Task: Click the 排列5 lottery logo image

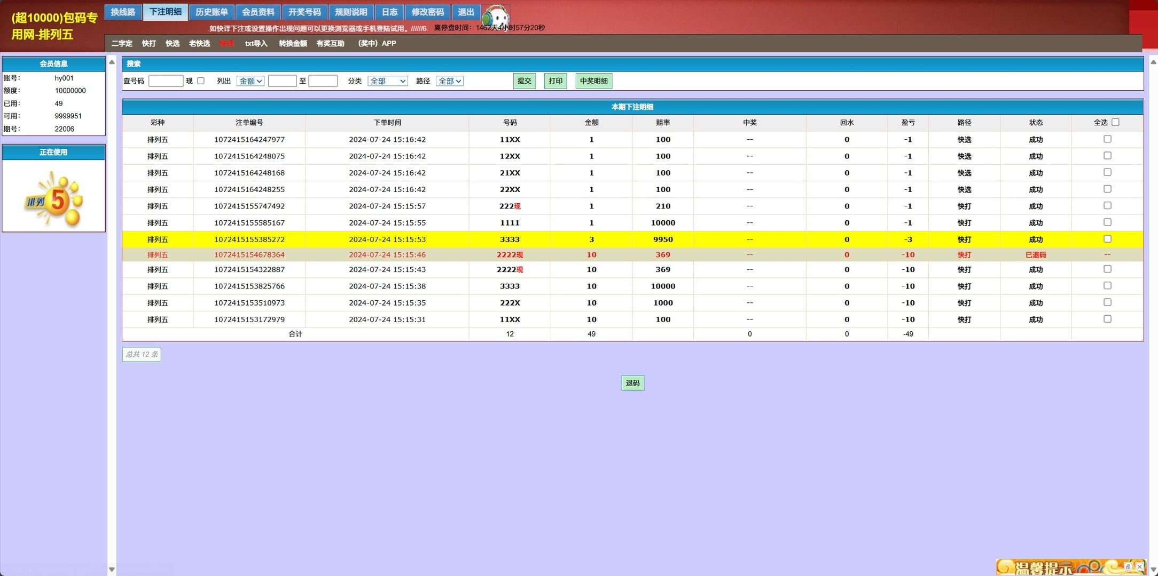Action: pos(54,198)
